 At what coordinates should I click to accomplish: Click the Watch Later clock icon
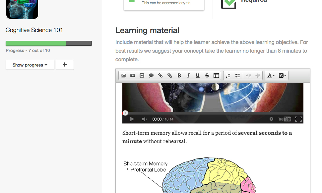click(x=271, y=119)
